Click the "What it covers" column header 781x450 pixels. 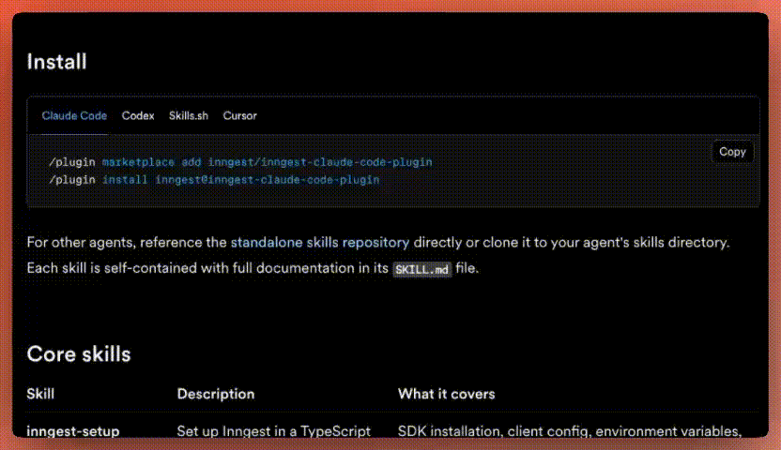coord(446,394)
